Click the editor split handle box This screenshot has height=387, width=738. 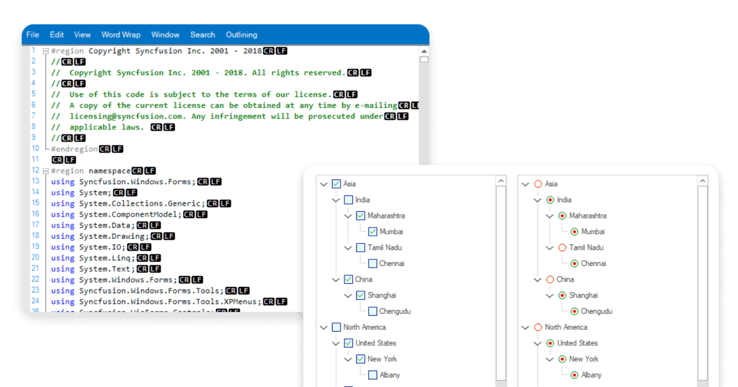tap(424, 60)
